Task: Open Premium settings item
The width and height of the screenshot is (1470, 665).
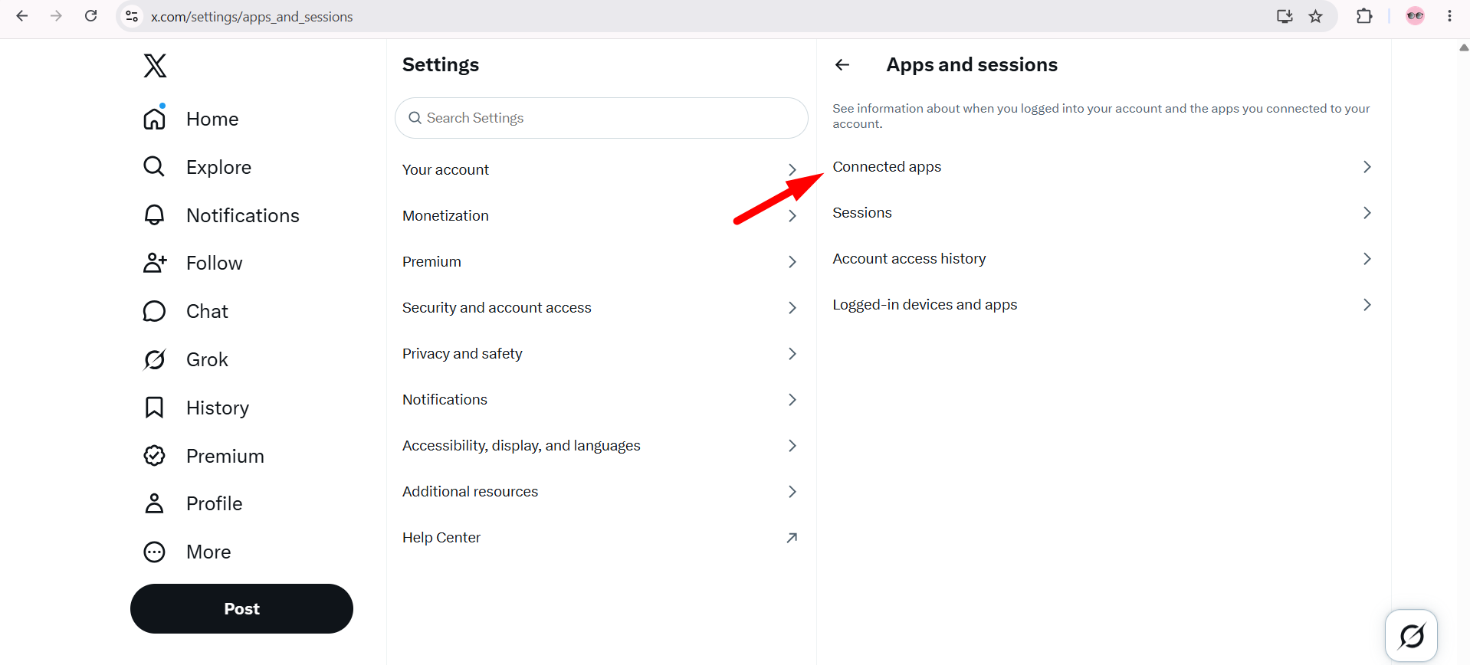Action: pyautogui.click(x=602, y=262)
